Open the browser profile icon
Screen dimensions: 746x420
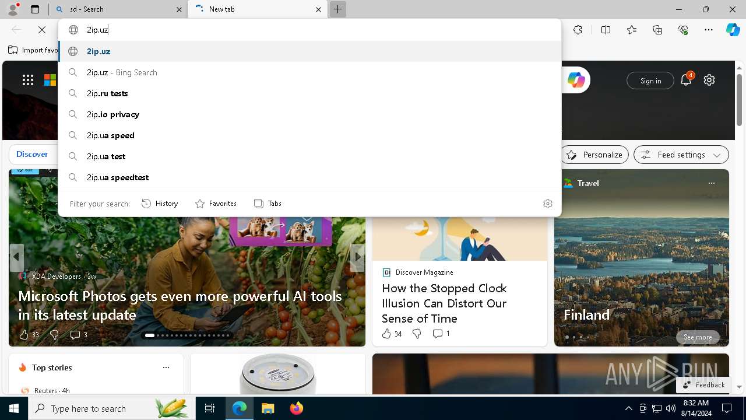(x=13, y=9)
